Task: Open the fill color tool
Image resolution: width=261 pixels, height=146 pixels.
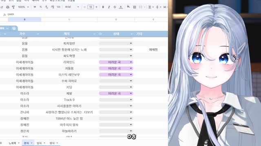Action: pyautogui.click(x=128, y=7)
